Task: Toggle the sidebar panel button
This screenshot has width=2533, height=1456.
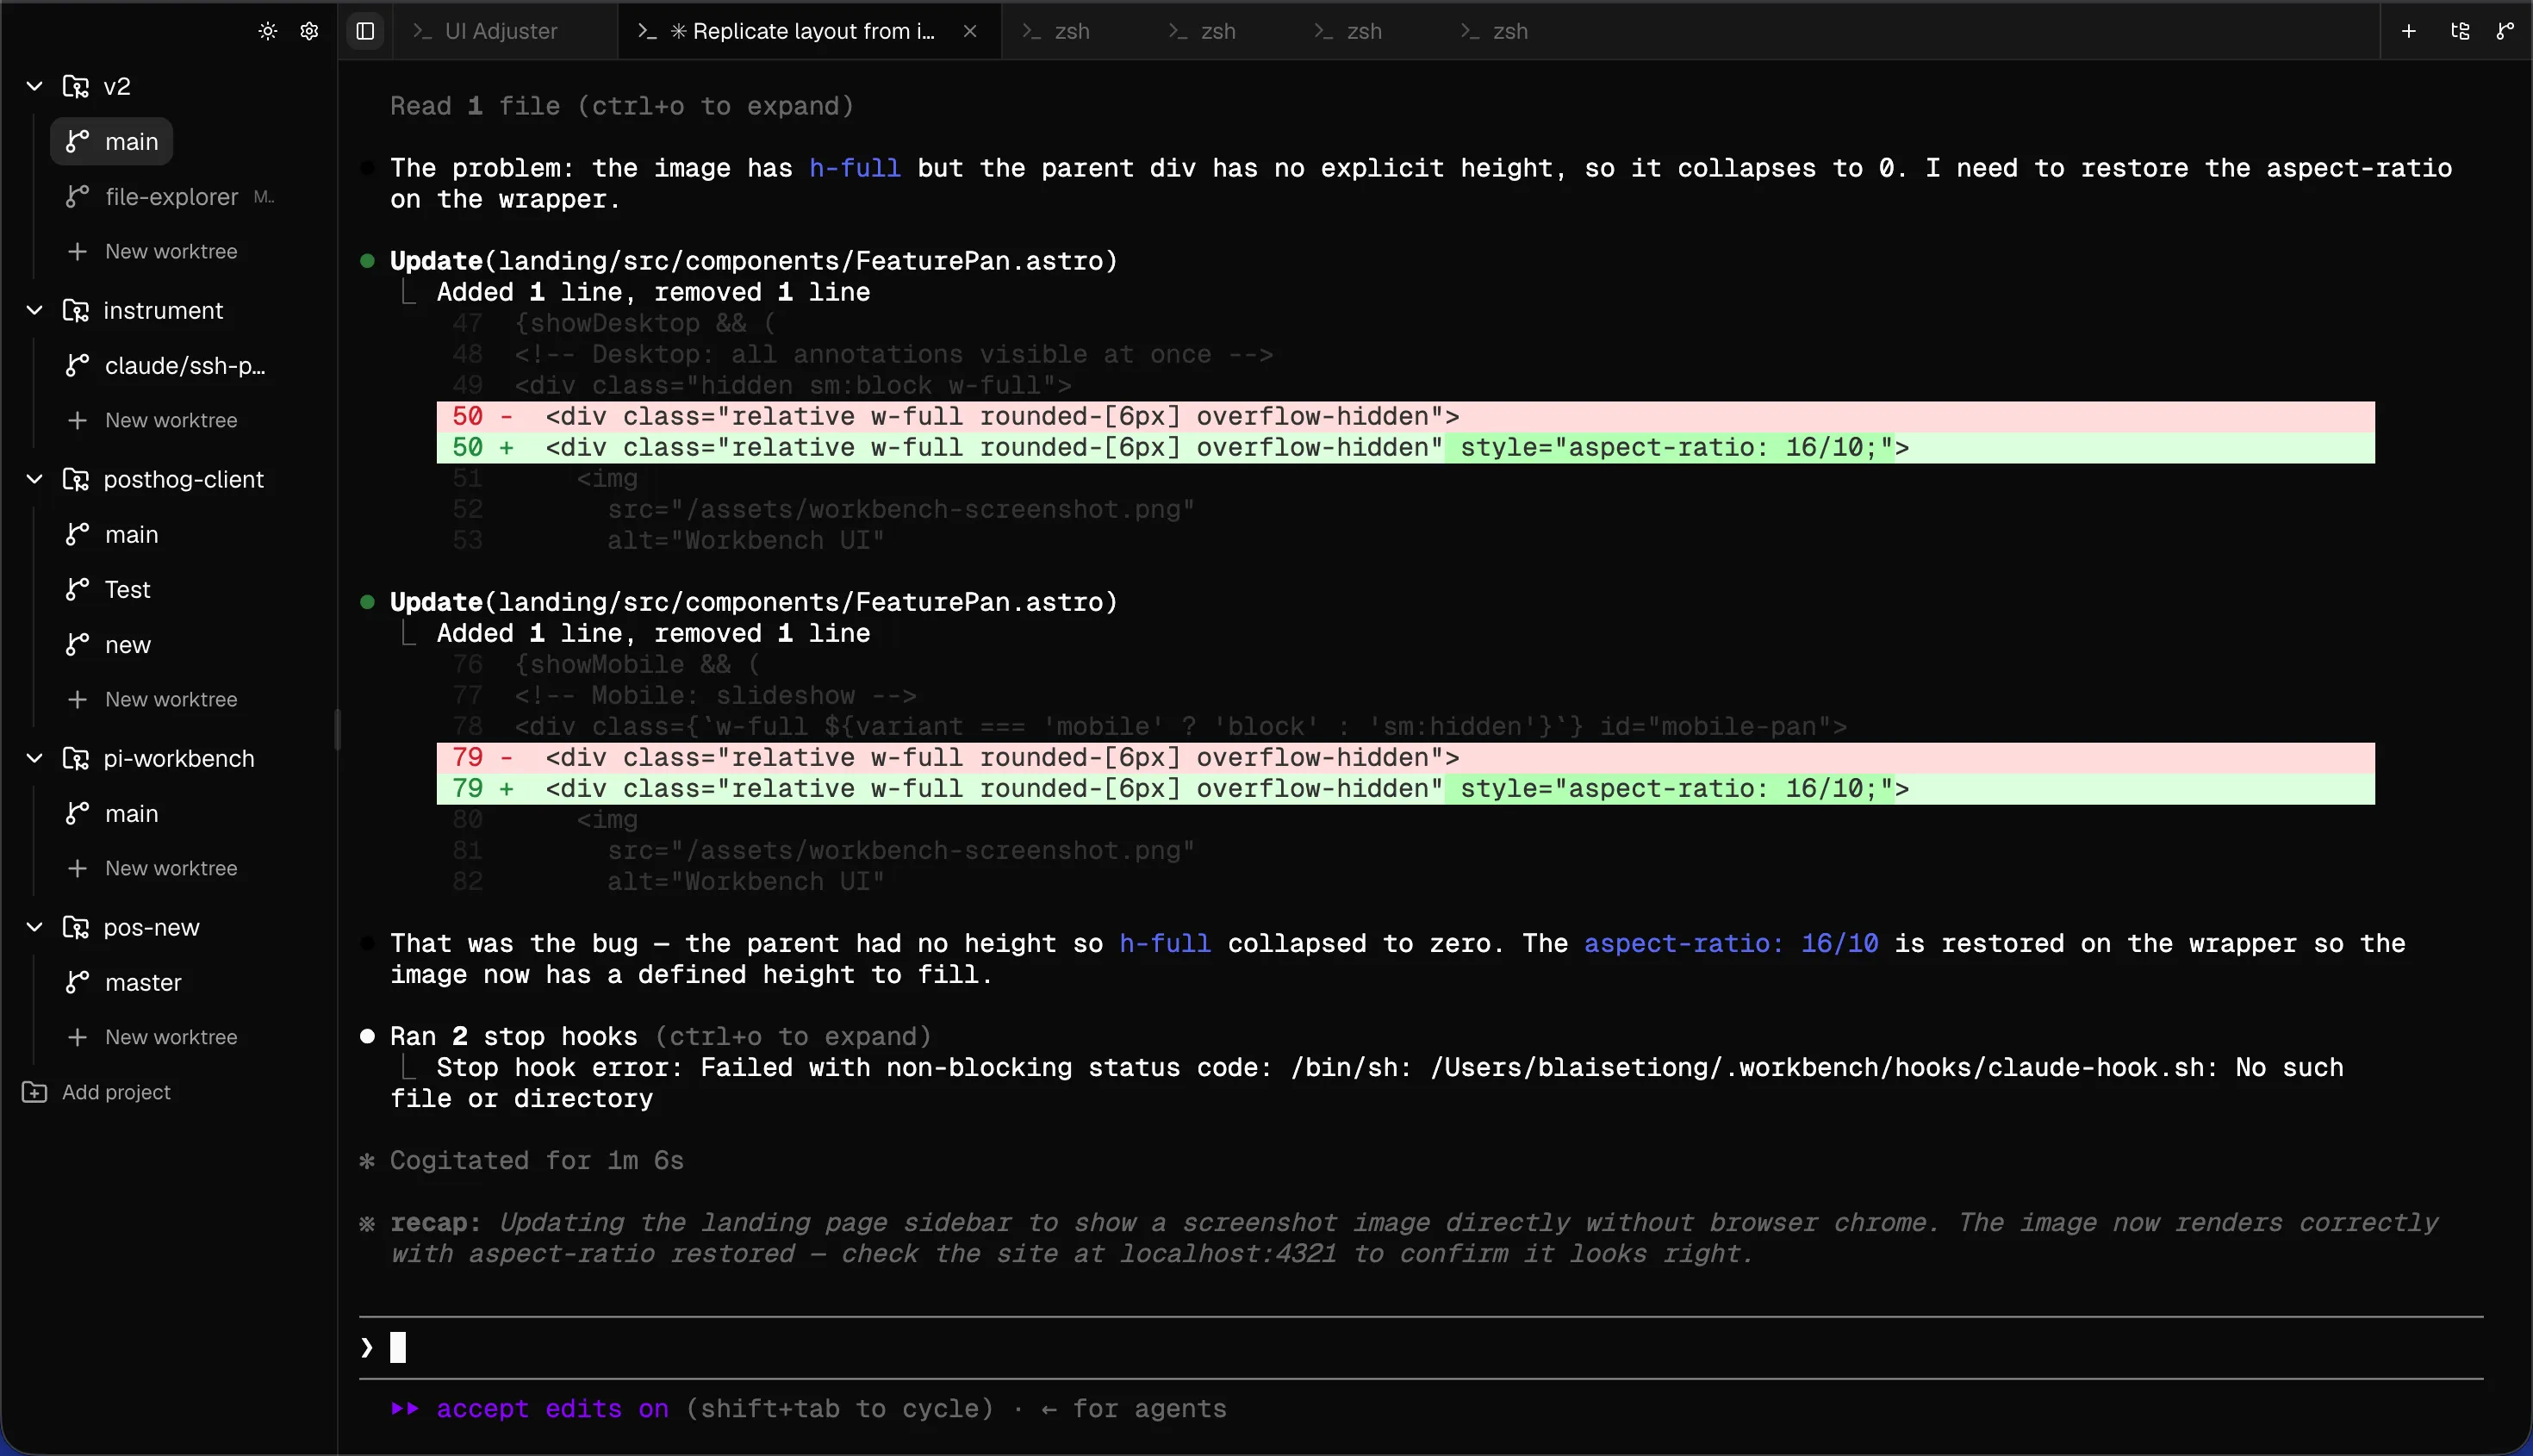Action: click(365, 31)
